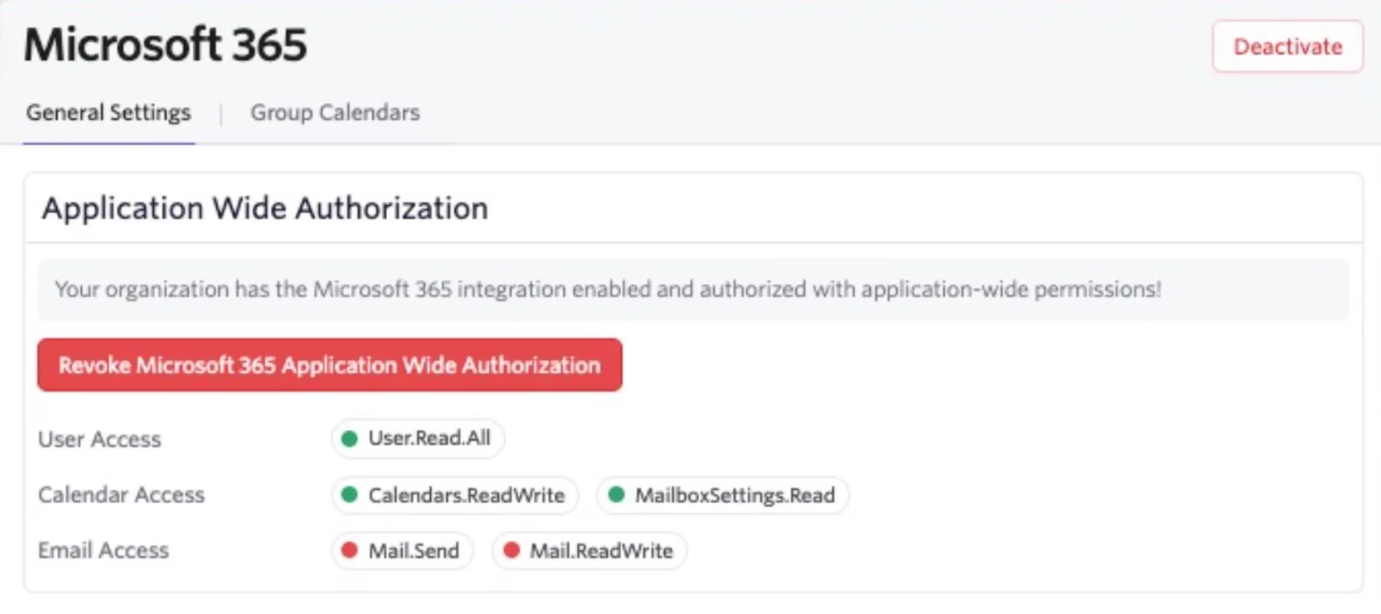Click the Deactivate button
Image resolution: width=1381 pixels, height=614 pixels.
coord(1288,47)
